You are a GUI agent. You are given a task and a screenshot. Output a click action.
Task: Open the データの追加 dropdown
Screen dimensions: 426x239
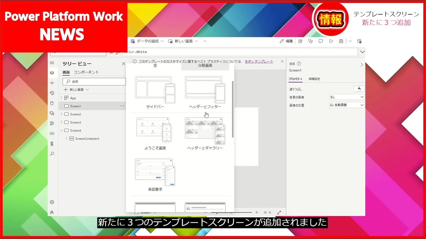point(147,41)
